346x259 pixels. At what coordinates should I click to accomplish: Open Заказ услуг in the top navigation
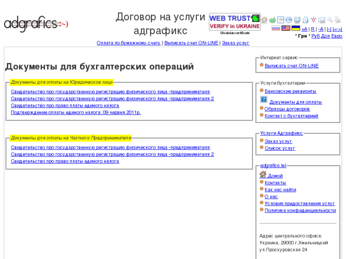(236, 43)
